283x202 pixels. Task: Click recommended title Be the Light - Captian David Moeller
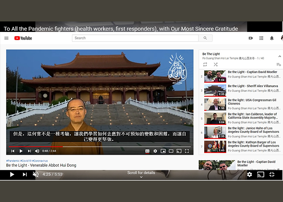coord(256,163)
